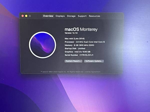The height and width of the screenshot is (112, 150).
Task: Open the Storage tab
Action: (71, 16)
